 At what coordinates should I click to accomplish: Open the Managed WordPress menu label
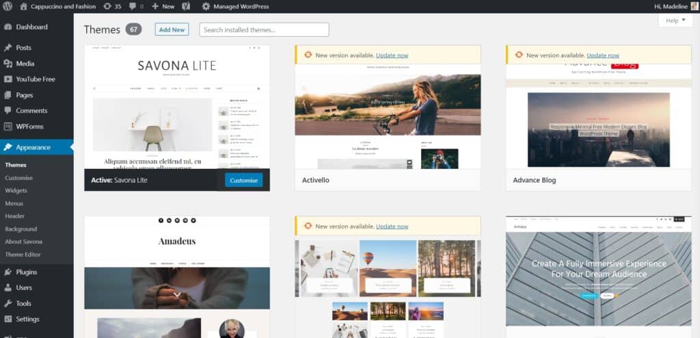(x=241, y=6)
